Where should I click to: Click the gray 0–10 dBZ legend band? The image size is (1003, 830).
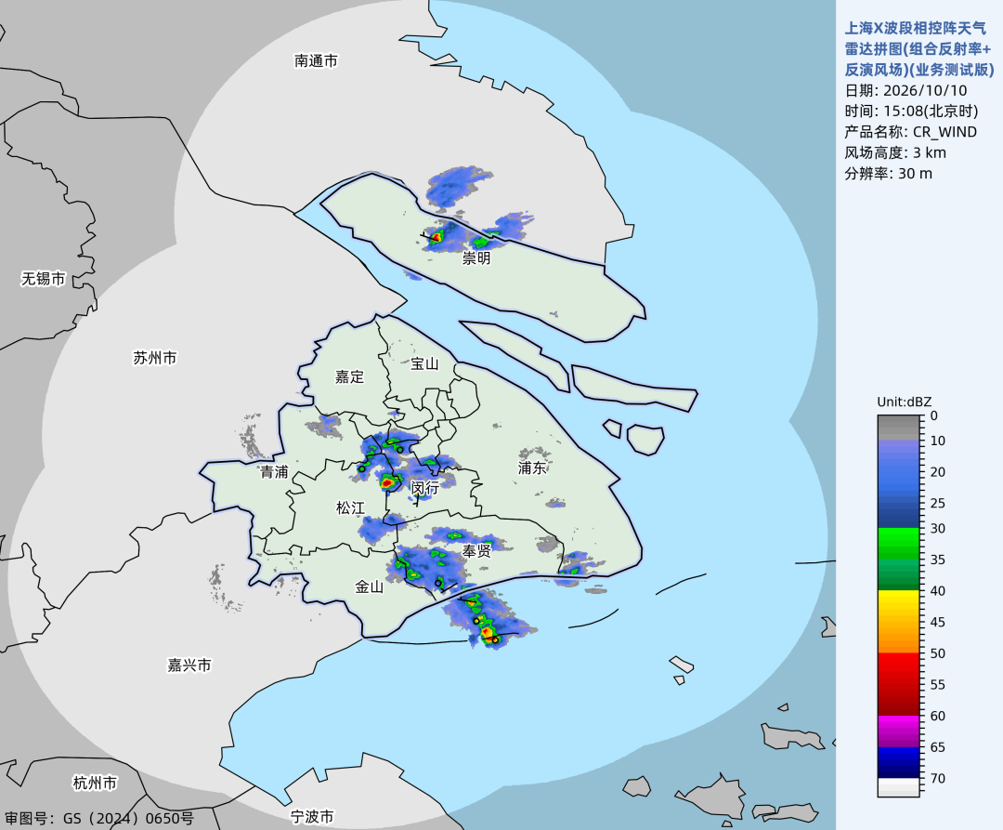pyautogui.click(x=898, y=428)
